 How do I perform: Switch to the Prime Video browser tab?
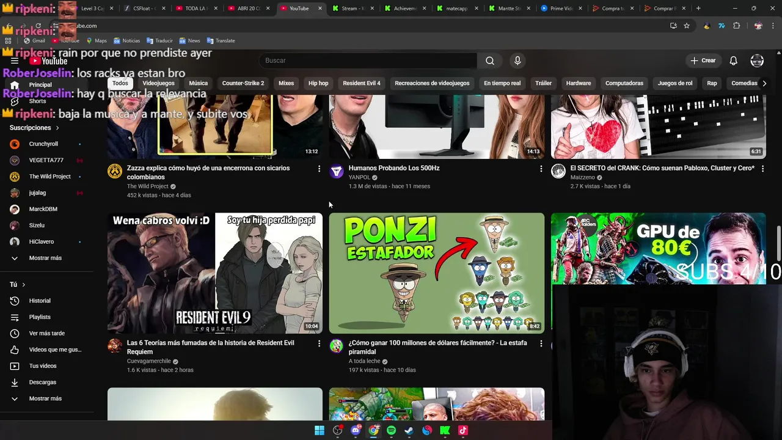tap(561, 9)
